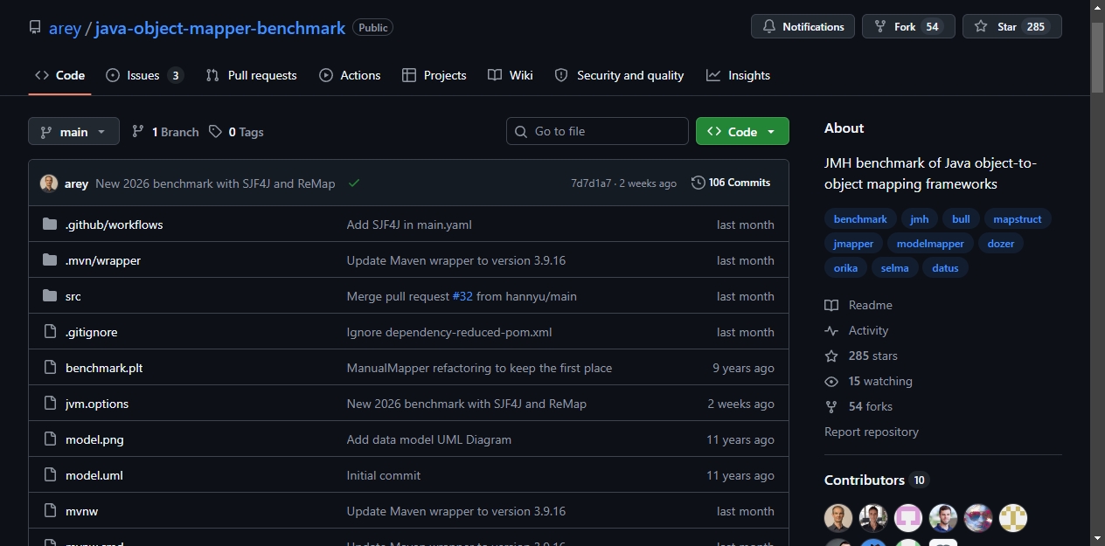The image size is (1105, 546).
Task: Click arey's avatar in latest commit row
Action: tap(49, 183)
